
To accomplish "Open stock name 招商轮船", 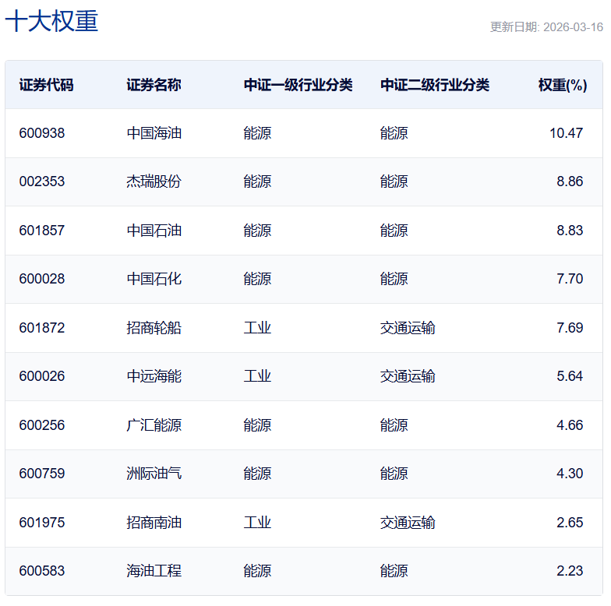I will pyautogui.click(x=154, y=328).
